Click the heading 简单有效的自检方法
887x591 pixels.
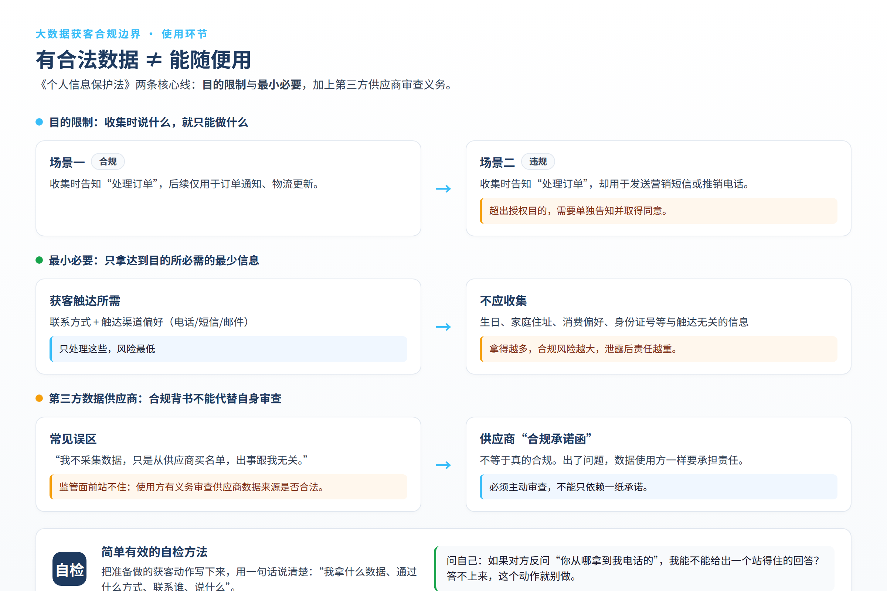coord(154,552)
